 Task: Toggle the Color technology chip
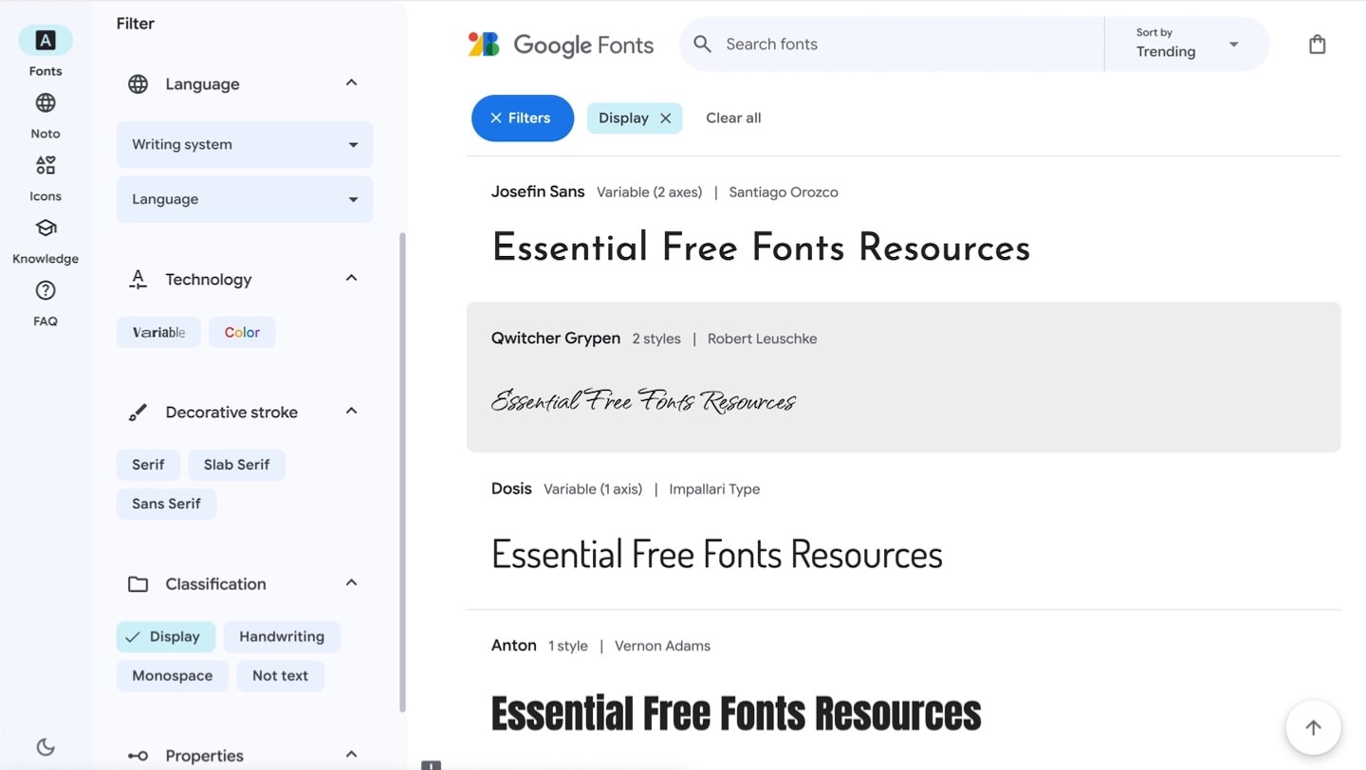pos(242,332)
